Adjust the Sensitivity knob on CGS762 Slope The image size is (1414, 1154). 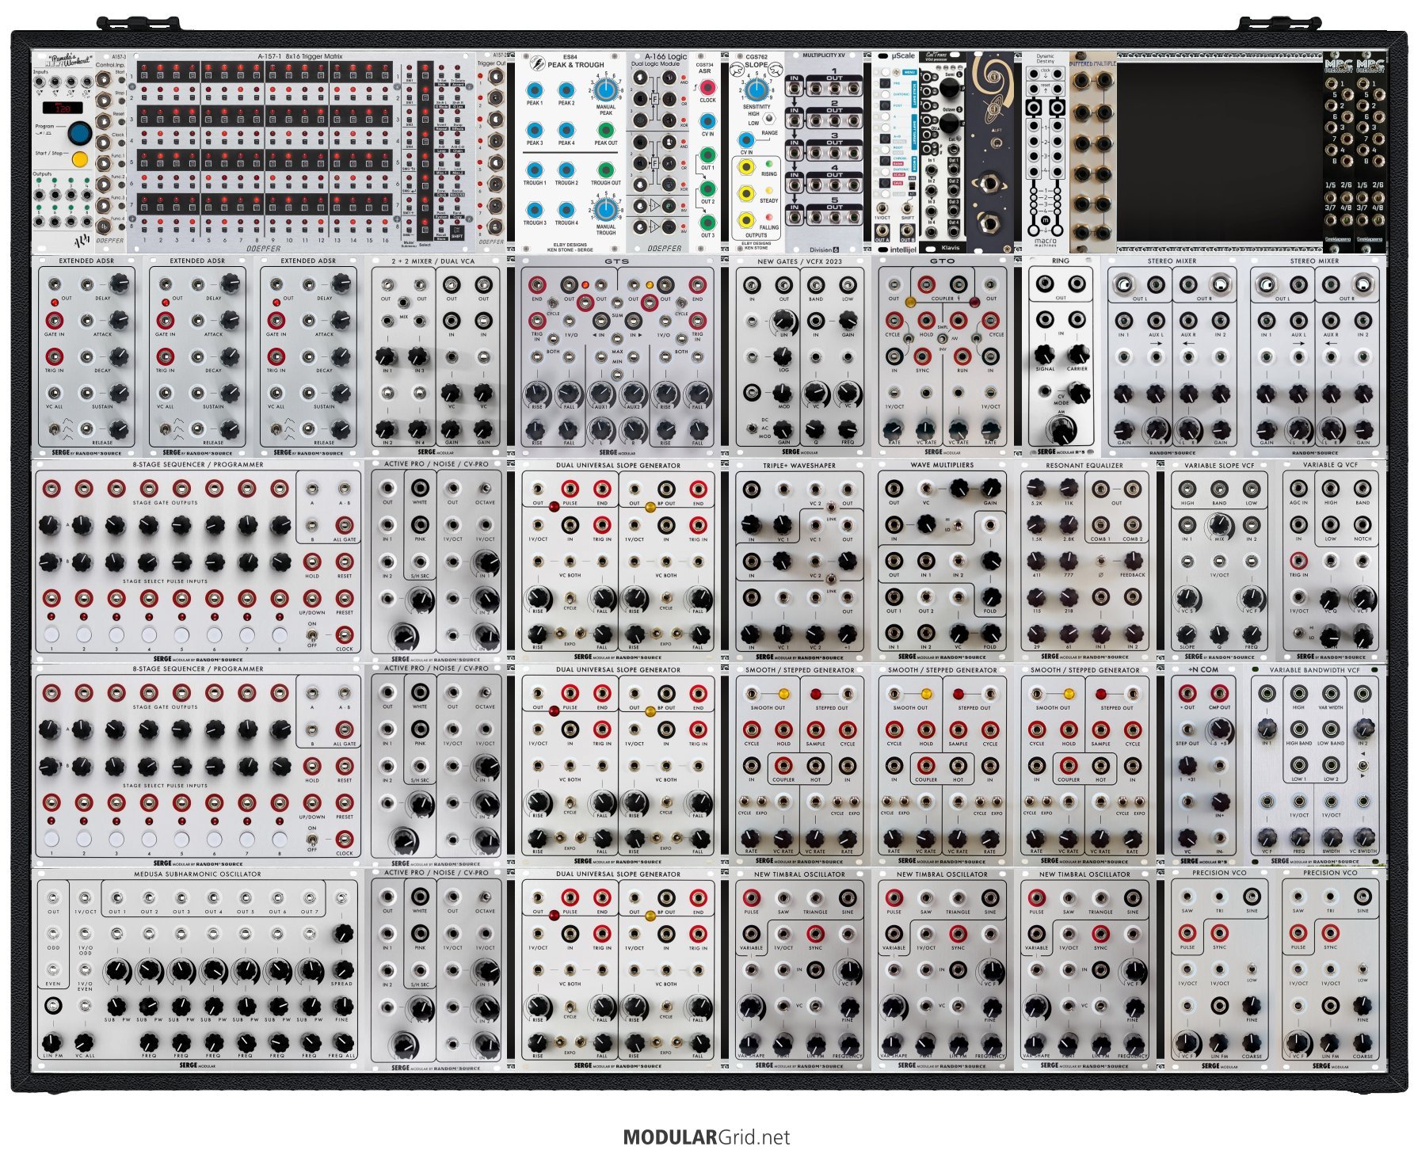tap(757, 89)
